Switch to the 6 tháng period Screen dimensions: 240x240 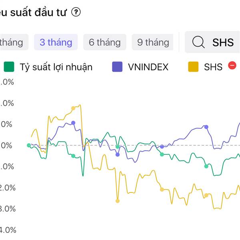[105, 42]
